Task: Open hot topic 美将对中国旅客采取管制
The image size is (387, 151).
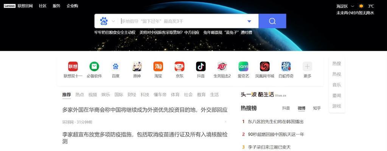Action: click(x=169, y=32)
